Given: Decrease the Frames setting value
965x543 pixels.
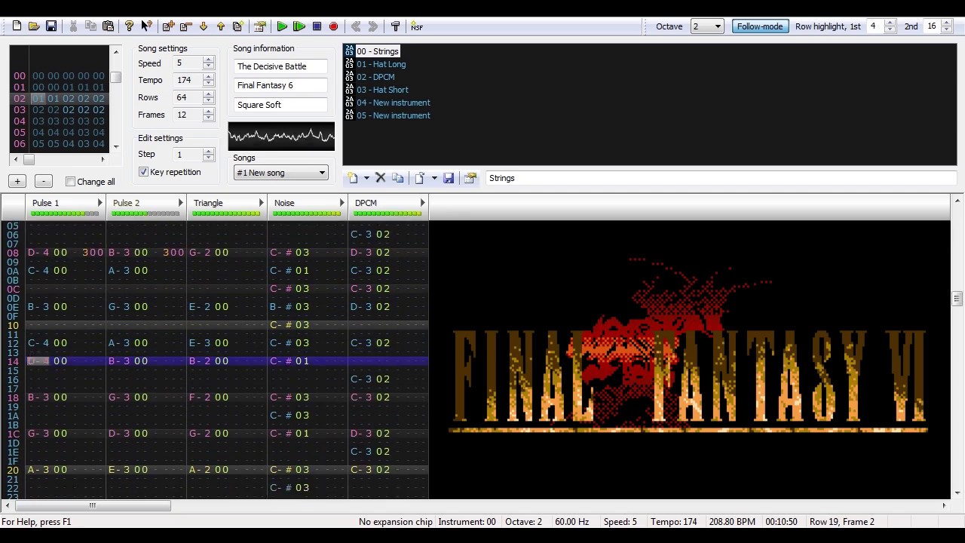Looking at the screenshot, I should click(209, 118).
